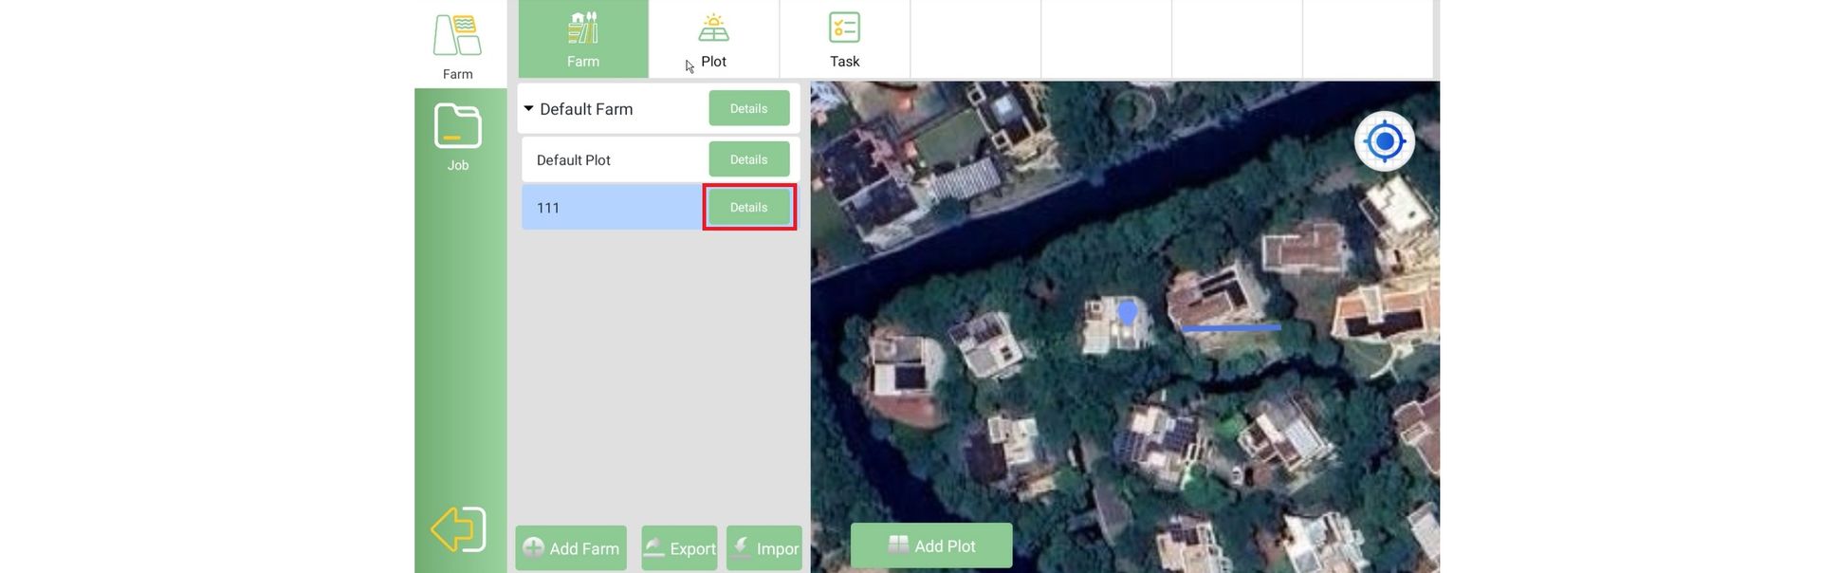
Task: Click the Import button
Action: (764, 548)
